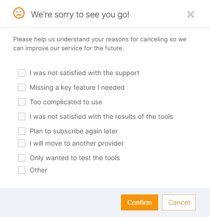The height and width of the screenshot is (217, 210).
Task: Confirm the cancellation with the orange button
Action: click(x=139, y=202)
